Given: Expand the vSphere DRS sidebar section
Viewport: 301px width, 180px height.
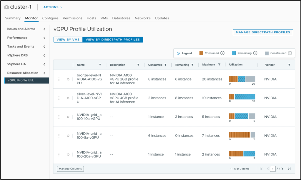Looking at the screenshot, I should click(44, 55).
